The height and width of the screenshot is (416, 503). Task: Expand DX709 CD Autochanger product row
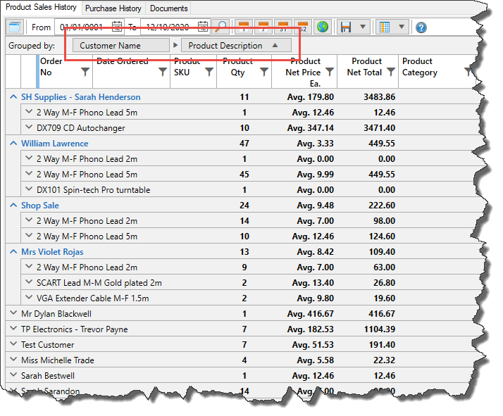(x=29, y=128)
